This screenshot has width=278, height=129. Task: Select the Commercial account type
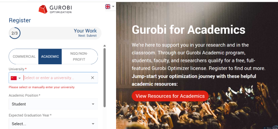(24, 57)
